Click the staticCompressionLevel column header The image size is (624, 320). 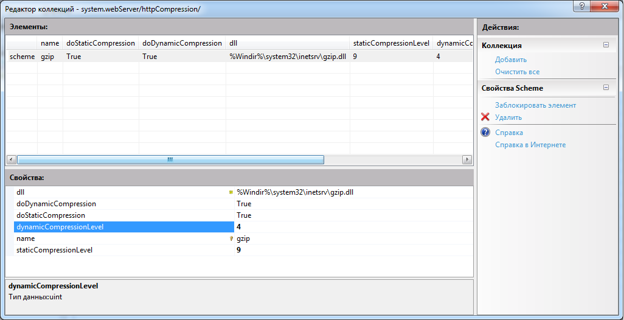(x=391, y=43)
